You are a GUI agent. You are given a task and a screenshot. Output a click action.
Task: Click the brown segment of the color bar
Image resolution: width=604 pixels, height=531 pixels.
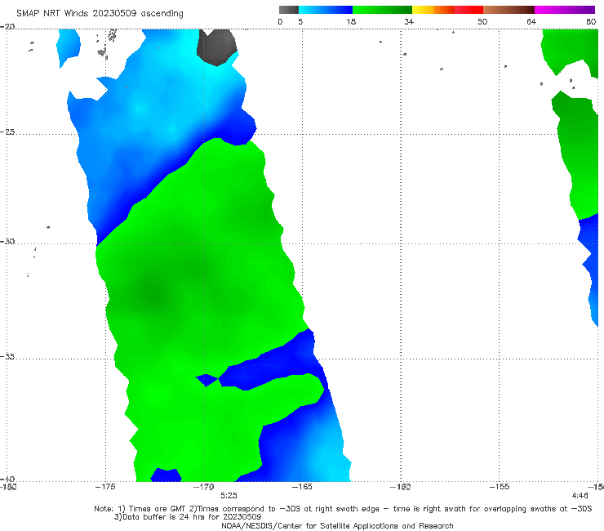pyautogui.click(x=509, y=10)
